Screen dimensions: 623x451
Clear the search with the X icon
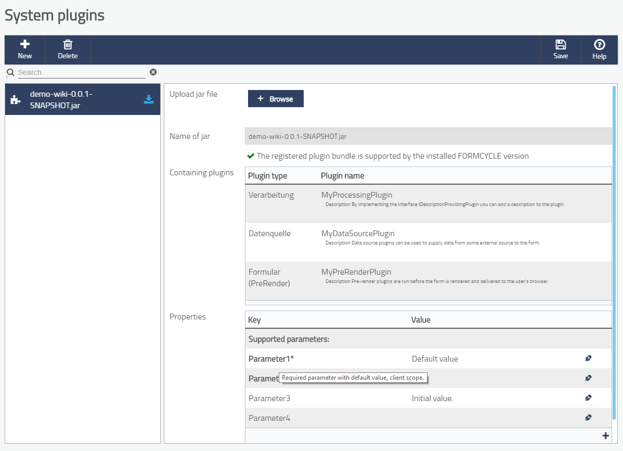(x=153, y=72)
